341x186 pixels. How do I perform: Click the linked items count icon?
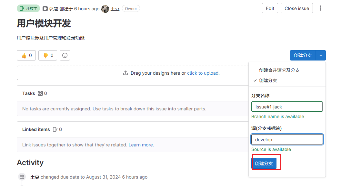click(x=55, y=129)
